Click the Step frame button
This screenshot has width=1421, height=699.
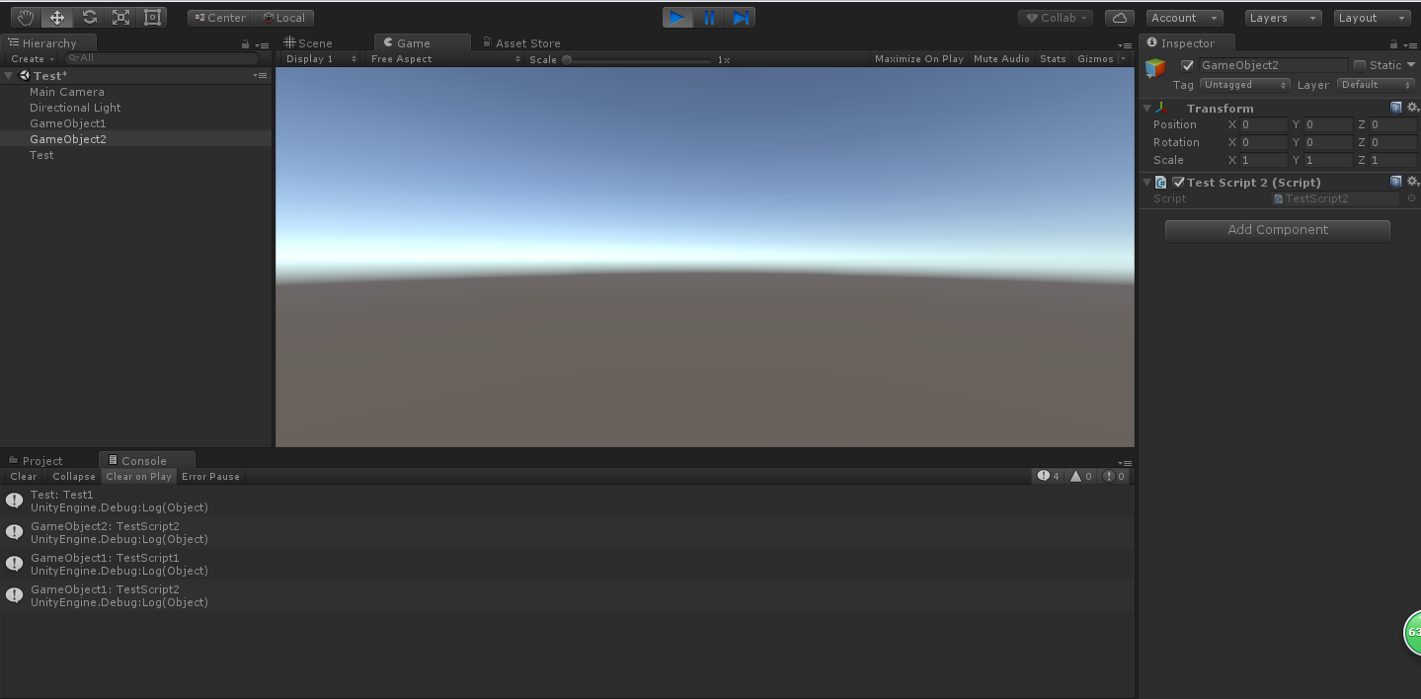(741, 17)
